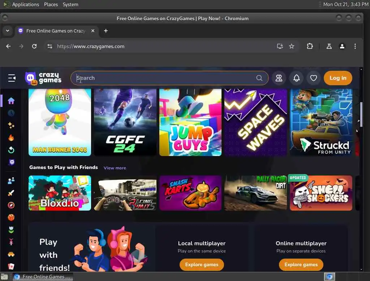This screenshot has width=370, height=281.
Task: Open Chromium three-dot menu
Action: (x=355, y=46)
